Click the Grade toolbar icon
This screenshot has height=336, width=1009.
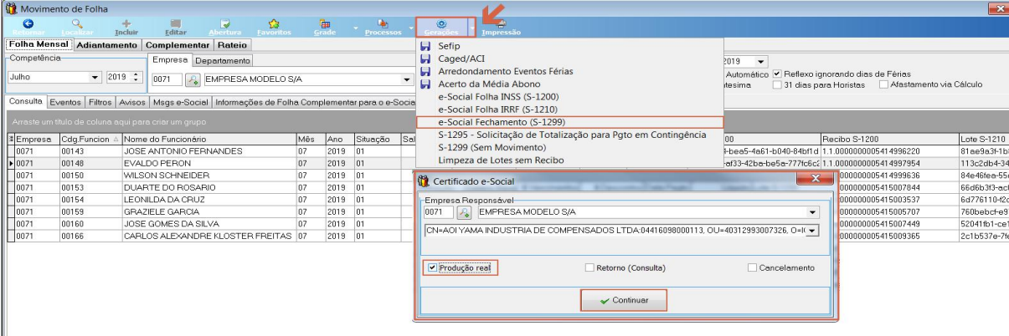(x=325, y=23)
